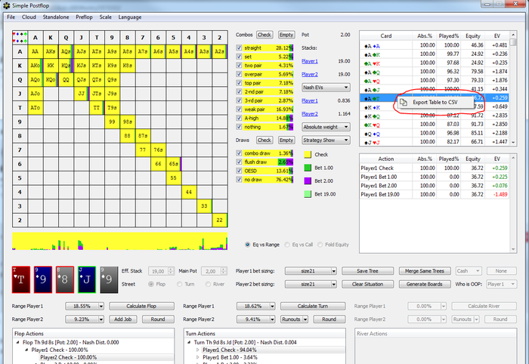Screen dimensions: 529x364
Task: Open the Strategy Show dropdown
Action: [x=326, y=140]
